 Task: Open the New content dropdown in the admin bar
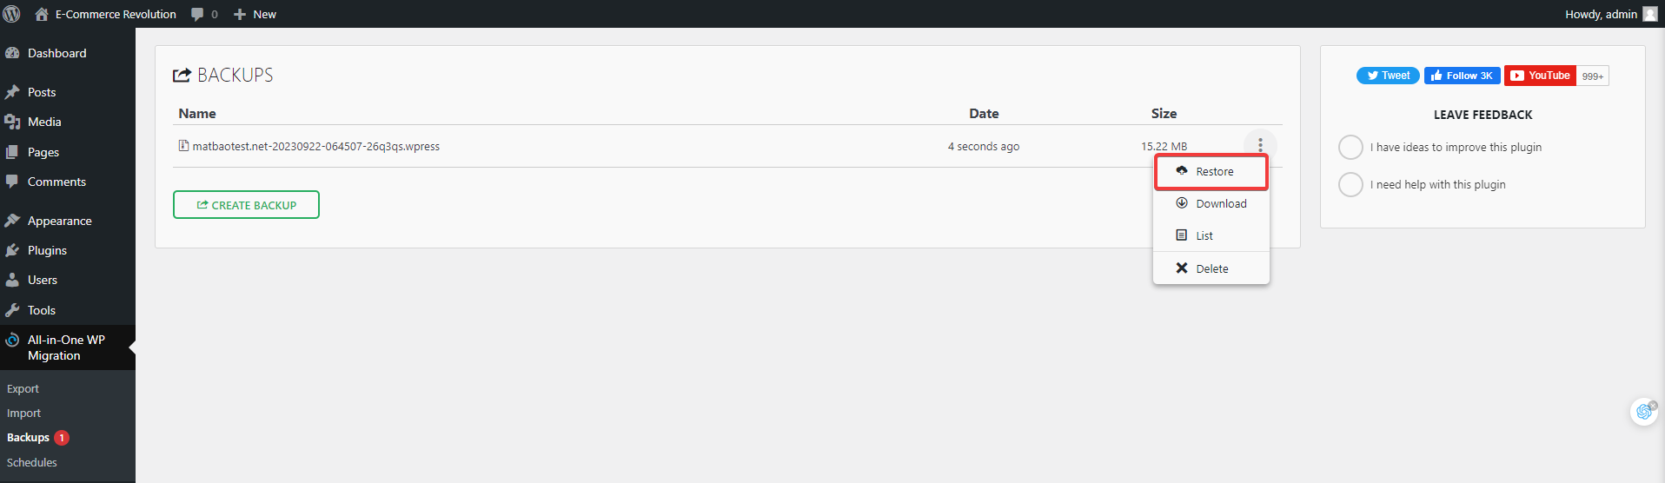click(255, 14)
